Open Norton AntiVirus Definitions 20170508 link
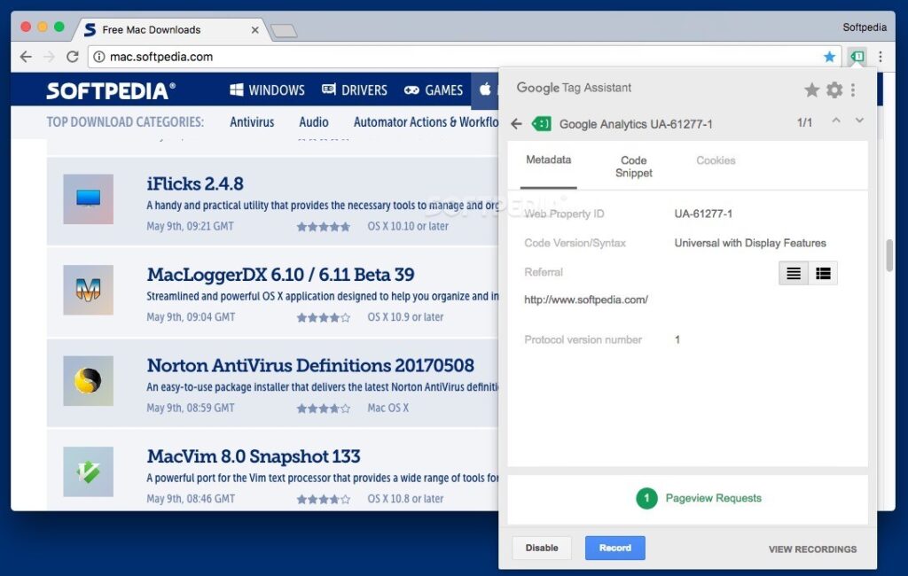Screen dimensions: 908x576 point(310,365)
